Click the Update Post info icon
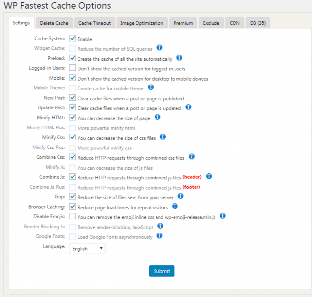Viewport: 312px width, 297px height. click(x=188, y=107)
